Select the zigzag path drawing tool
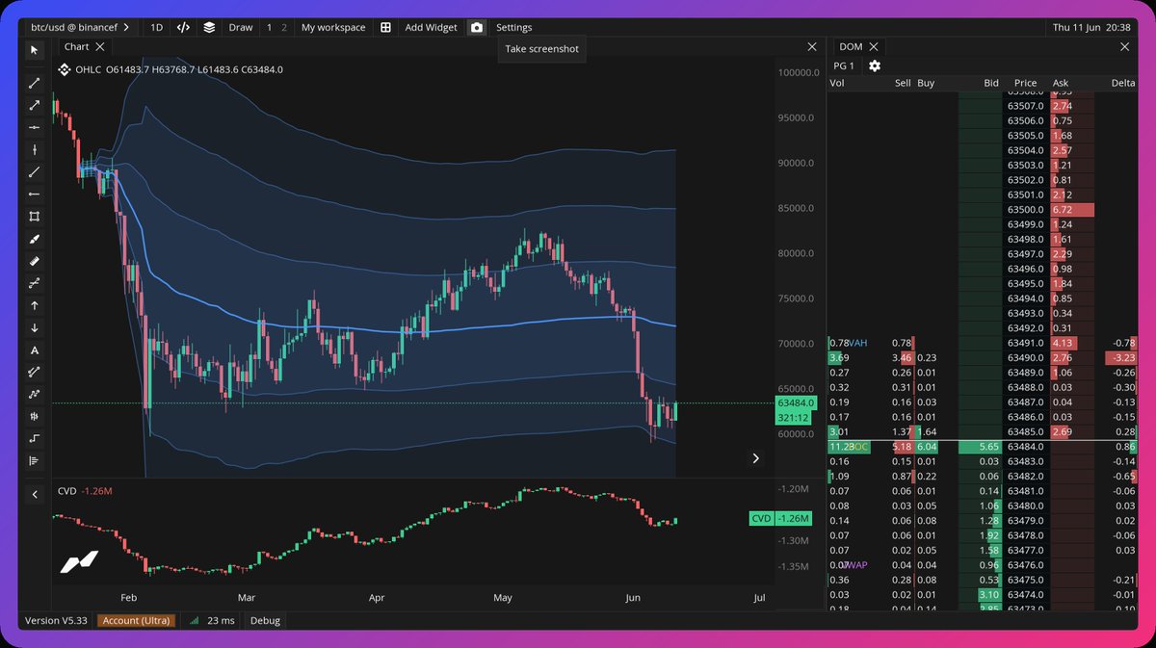The width and height of the screenshot is (1156, 648). tap(35, 395)
